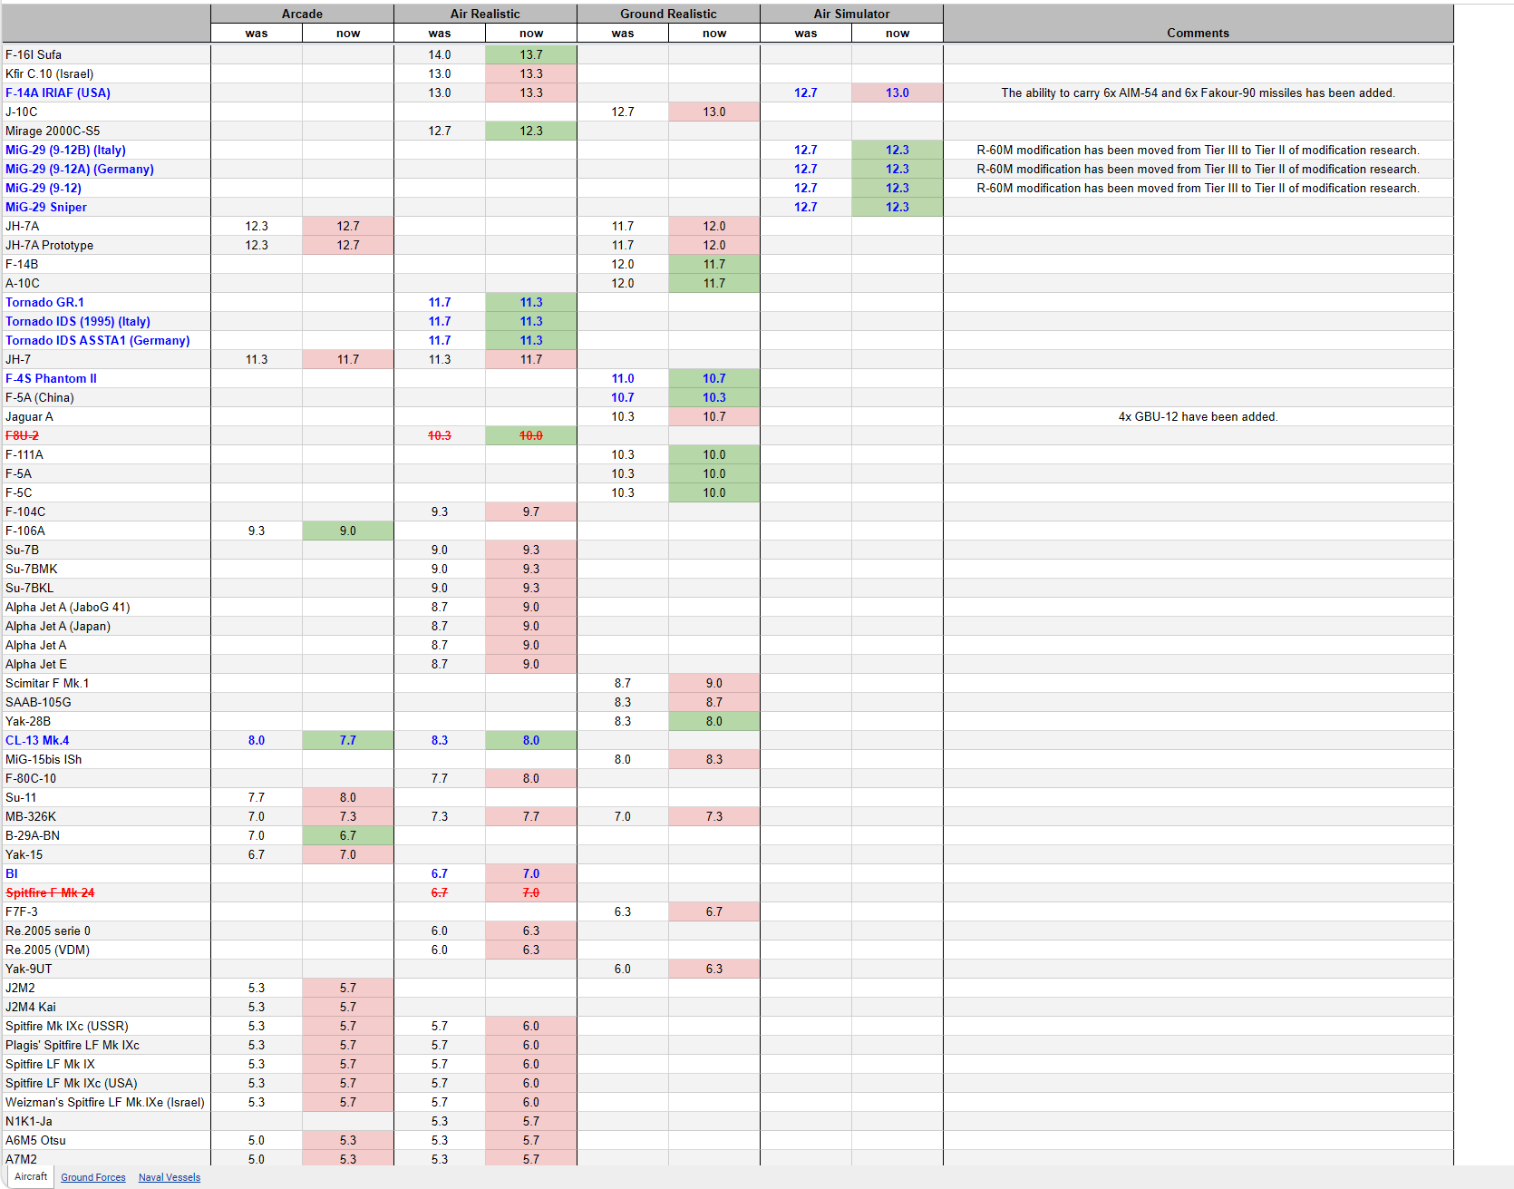Screen dimensions: 1514x1189
Task: Click the F-5A (China) row label
Action: [40, 397]
